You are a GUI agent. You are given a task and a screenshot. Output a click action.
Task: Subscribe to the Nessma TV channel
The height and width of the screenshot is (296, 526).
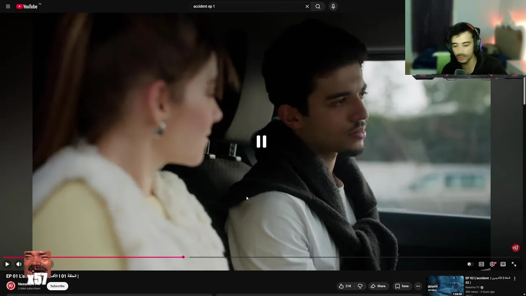pos(58,286)
